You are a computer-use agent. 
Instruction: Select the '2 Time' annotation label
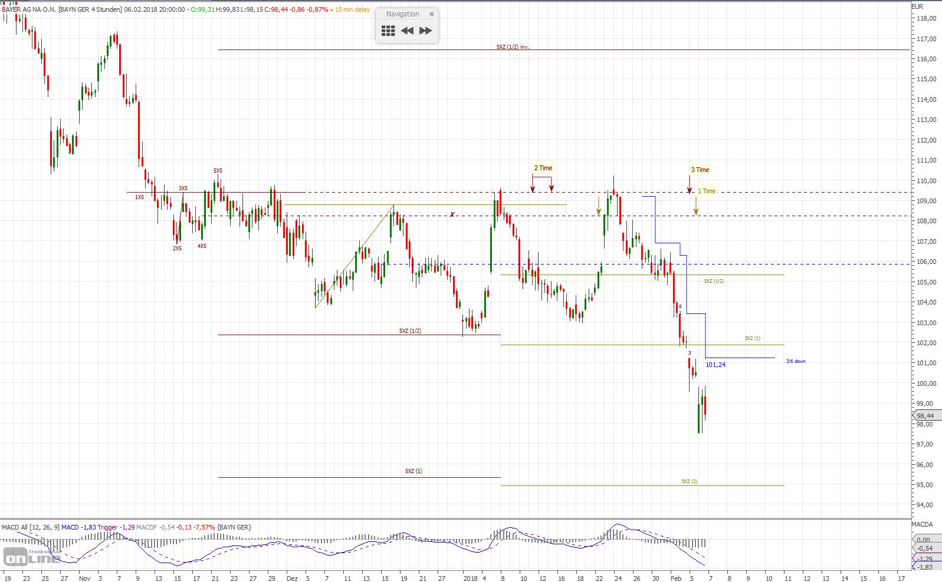543,168
